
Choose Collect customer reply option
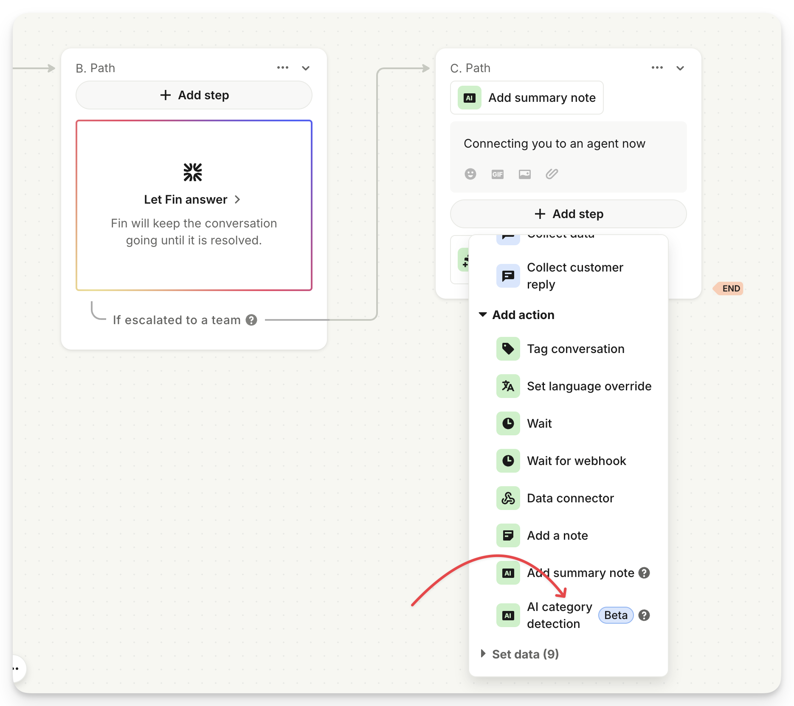click(574, 276)
